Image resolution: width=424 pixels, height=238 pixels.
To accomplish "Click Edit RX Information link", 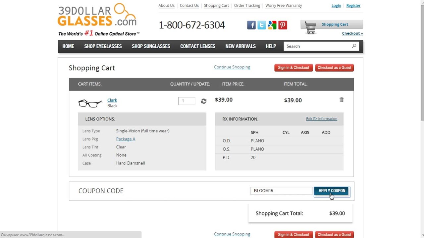I will (x=322, y=119).
